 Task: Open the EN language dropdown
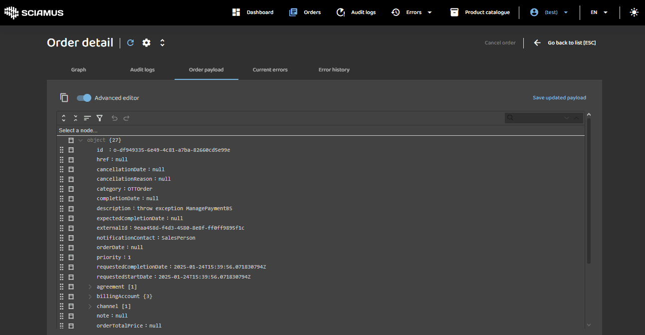click(599, 12)
